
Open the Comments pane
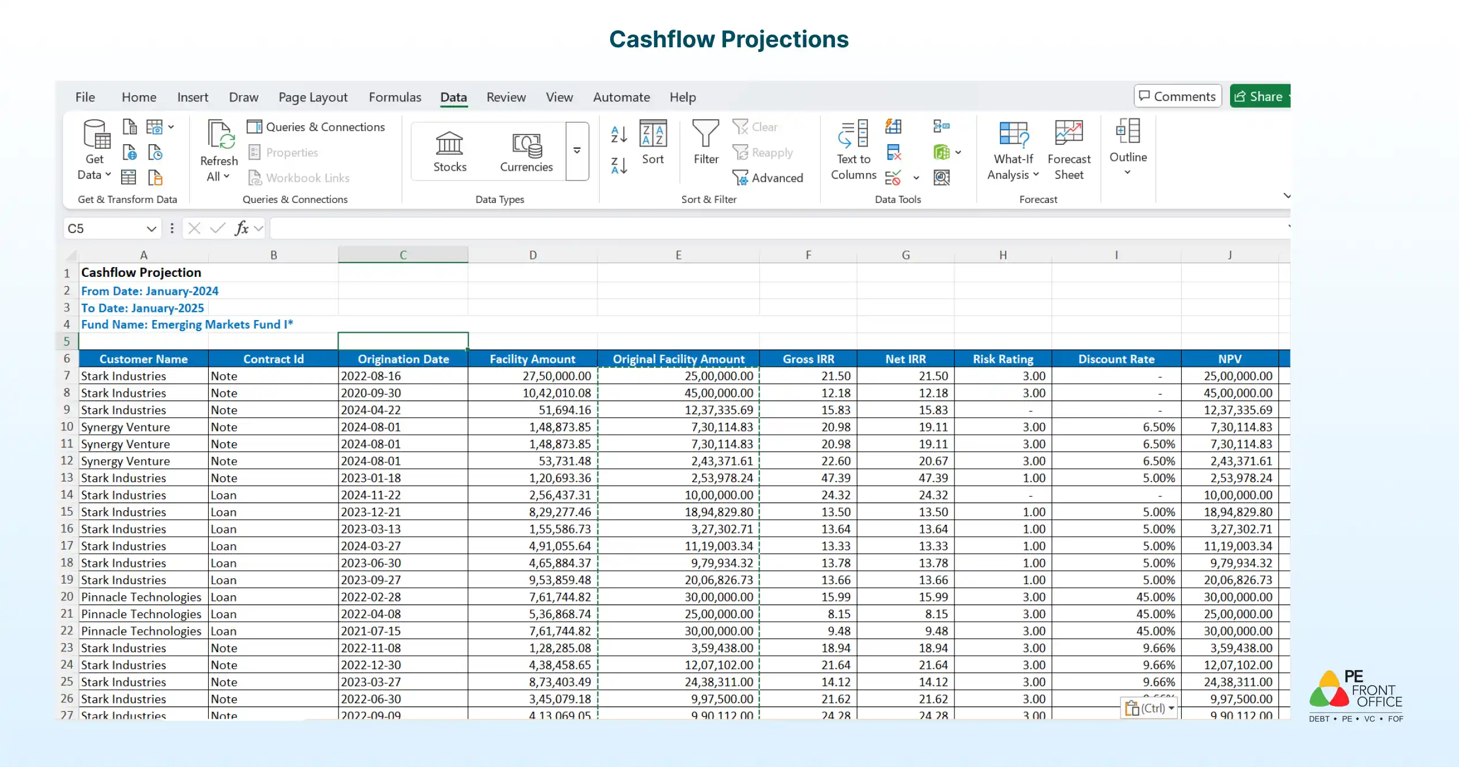tap(1178, 96)
